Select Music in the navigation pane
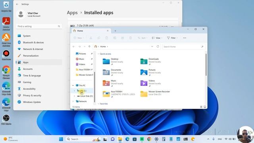 (x=81, y=59)
